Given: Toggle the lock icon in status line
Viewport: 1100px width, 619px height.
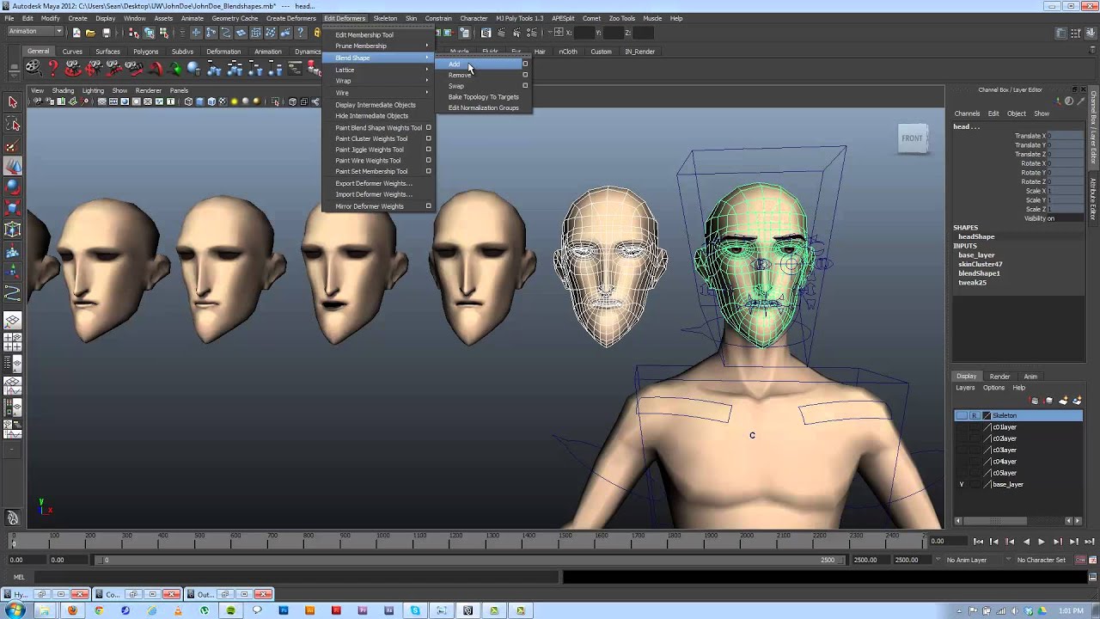Looking at the screenshot, I should pyautogui.click(x=318, y=33).
